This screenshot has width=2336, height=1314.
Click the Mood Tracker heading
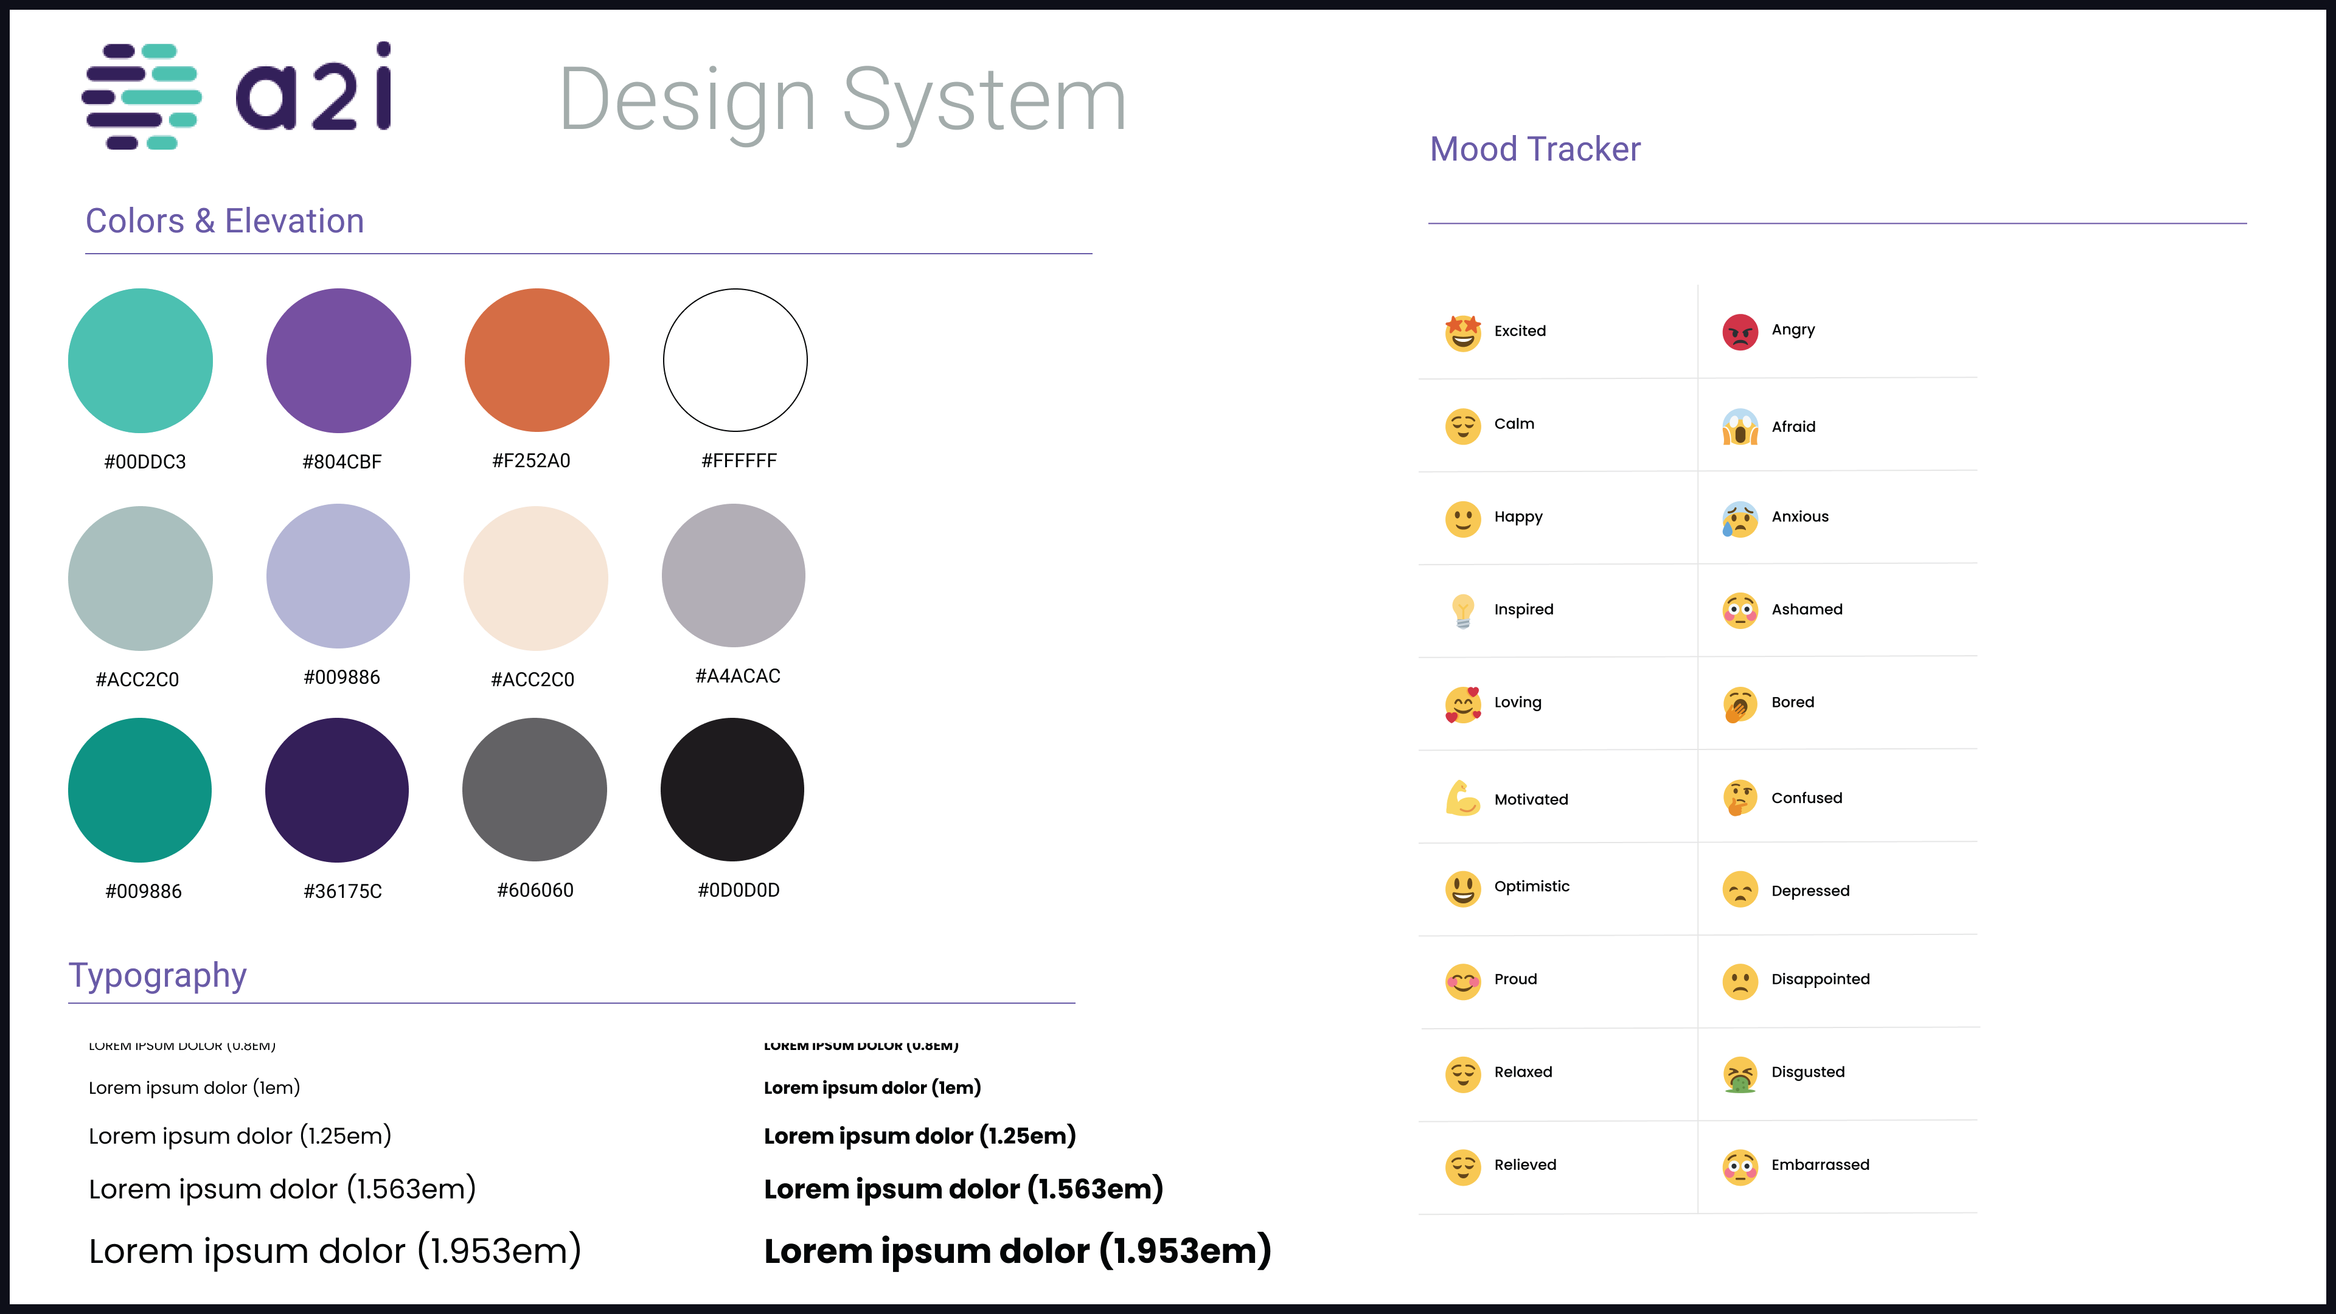pos(1534,148)
